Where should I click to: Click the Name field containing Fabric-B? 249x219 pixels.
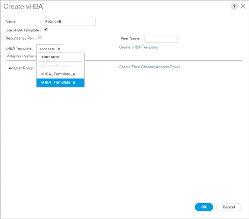point(70,22)
